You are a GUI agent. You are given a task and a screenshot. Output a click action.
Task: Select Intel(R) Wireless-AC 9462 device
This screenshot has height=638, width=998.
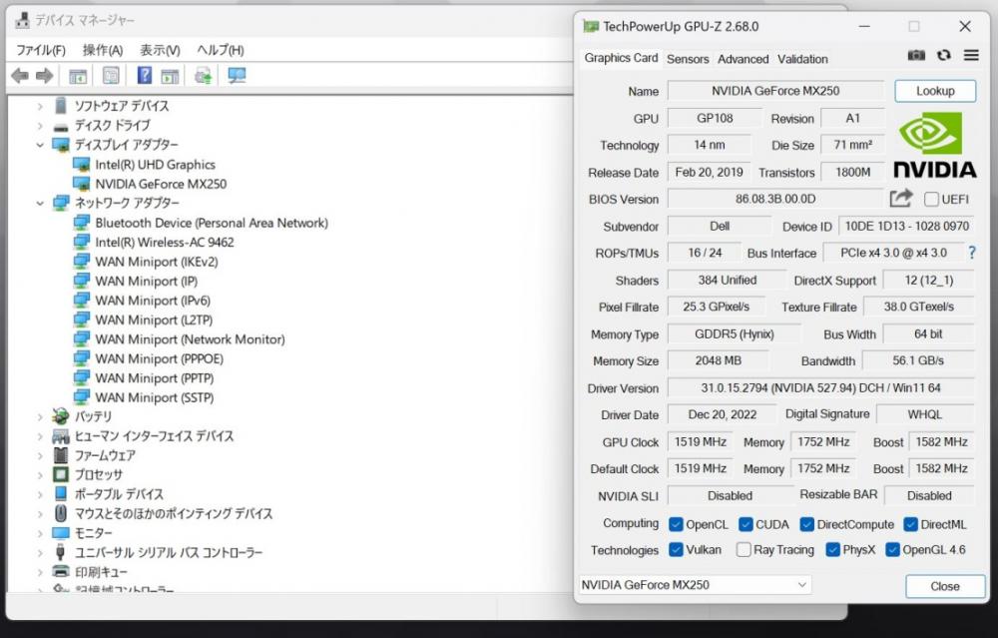(x=164, y=243)
